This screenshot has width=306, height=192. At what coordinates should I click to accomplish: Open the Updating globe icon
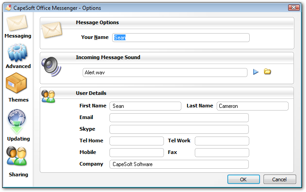(x=17, y=121)
